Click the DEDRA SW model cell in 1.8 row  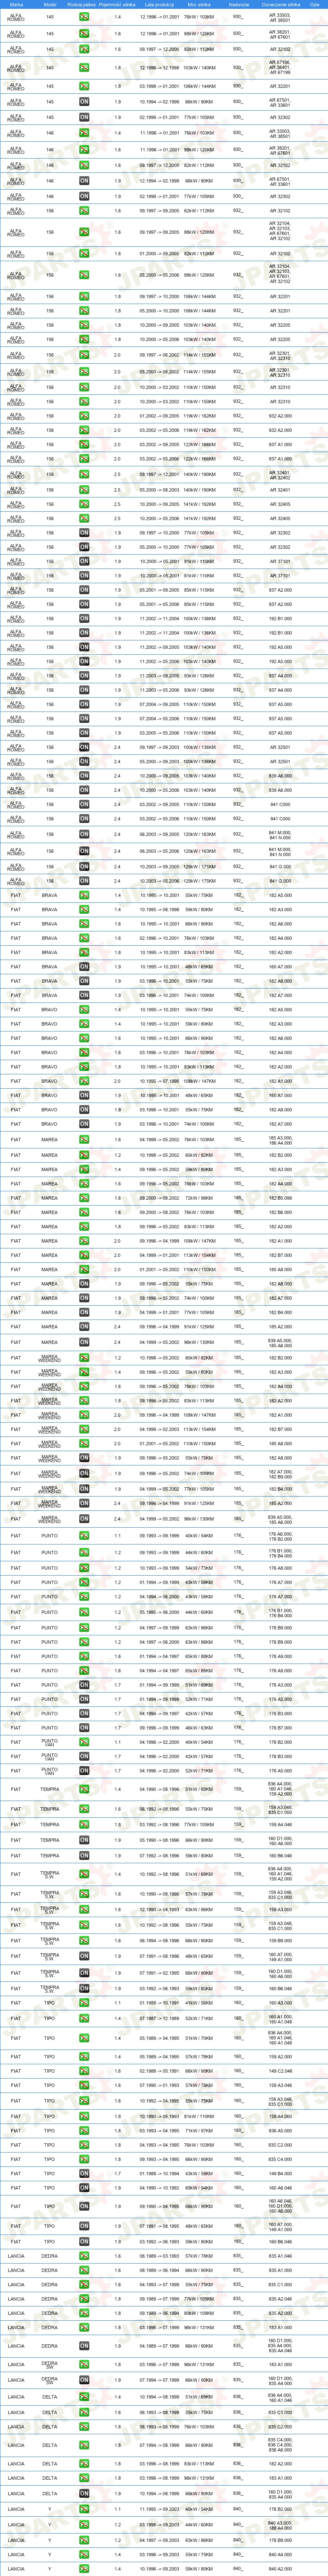[x=50, y=2365]
